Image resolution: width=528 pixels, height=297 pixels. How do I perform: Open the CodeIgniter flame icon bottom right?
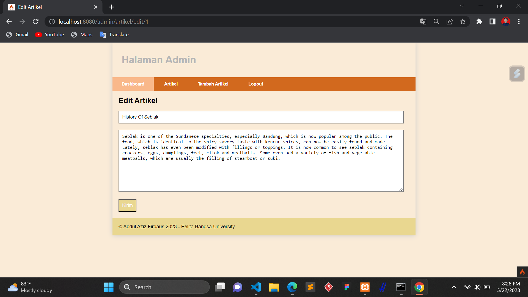click(522, 272)
